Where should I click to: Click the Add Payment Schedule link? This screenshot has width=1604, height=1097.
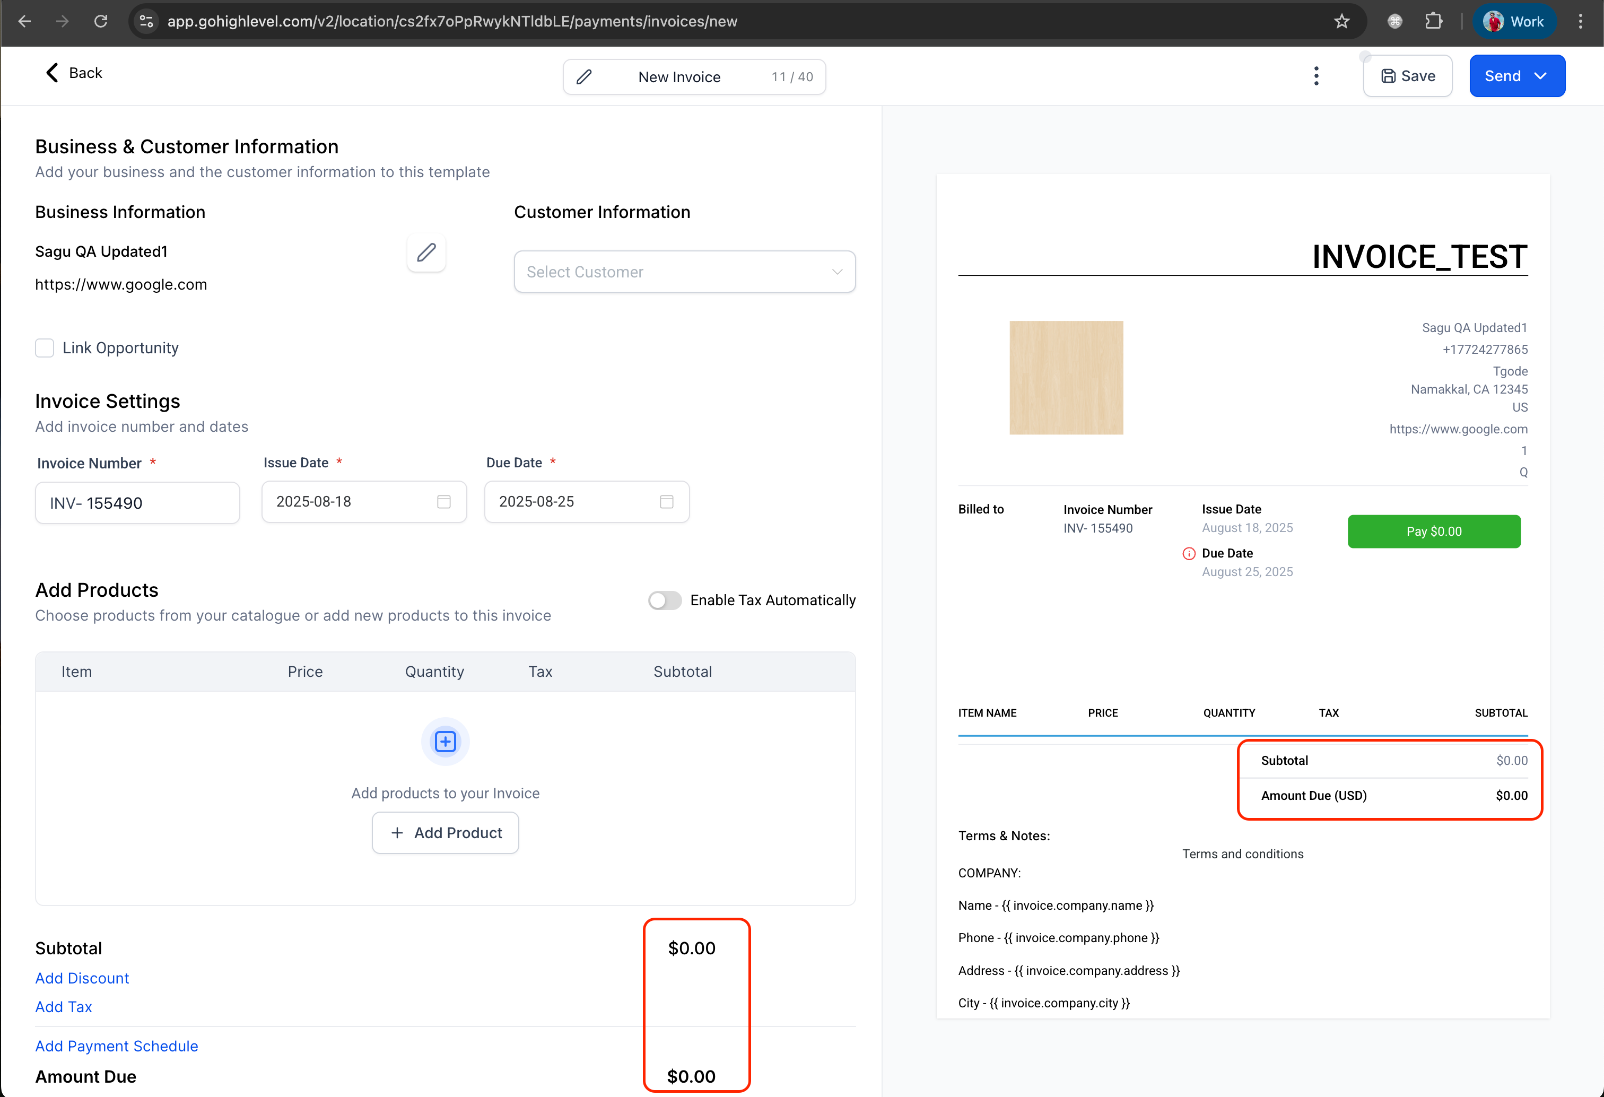(117, 1046)
